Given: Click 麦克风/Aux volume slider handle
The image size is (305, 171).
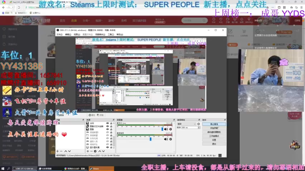Looking at the screenshot, I should click(x=162, y=129).
